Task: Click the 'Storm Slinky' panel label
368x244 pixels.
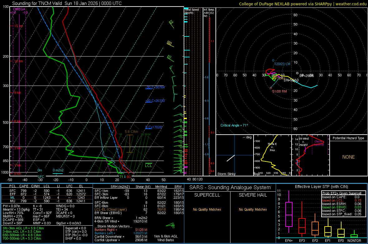Action: (226, 174)
